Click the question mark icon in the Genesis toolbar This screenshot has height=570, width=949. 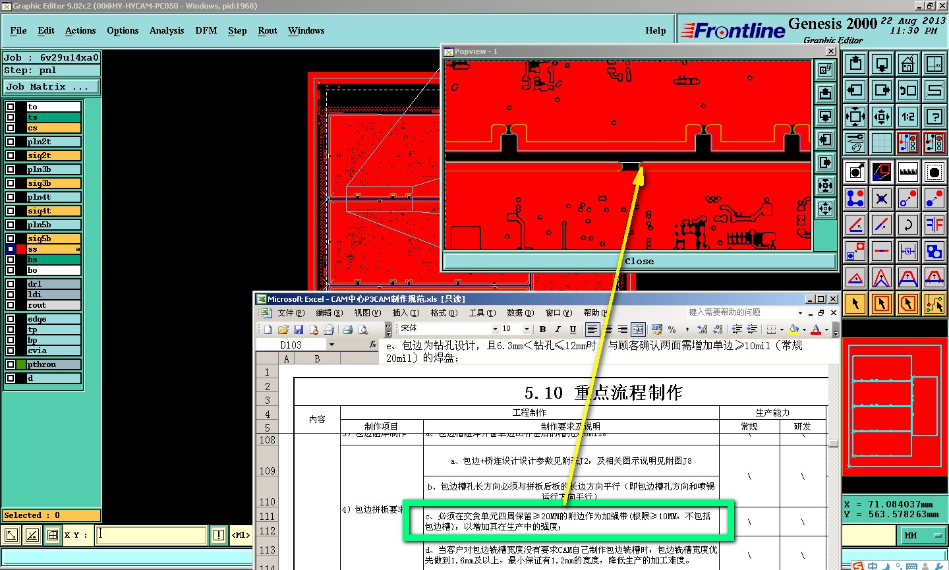tap(935, 117)
